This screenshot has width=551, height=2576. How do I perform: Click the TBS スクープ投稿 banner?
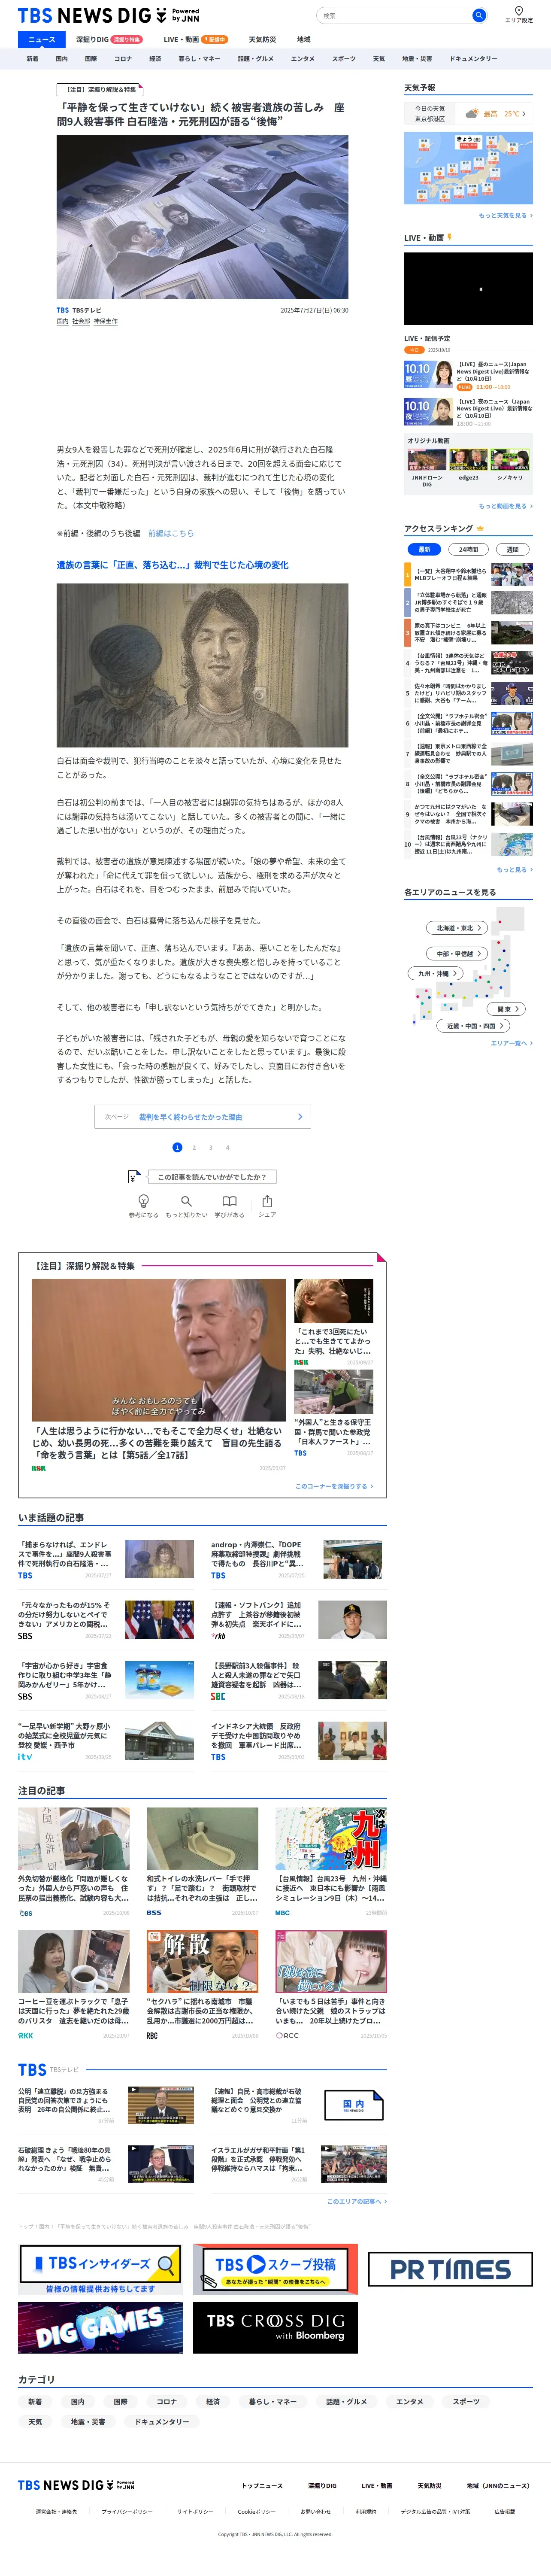275,2269
